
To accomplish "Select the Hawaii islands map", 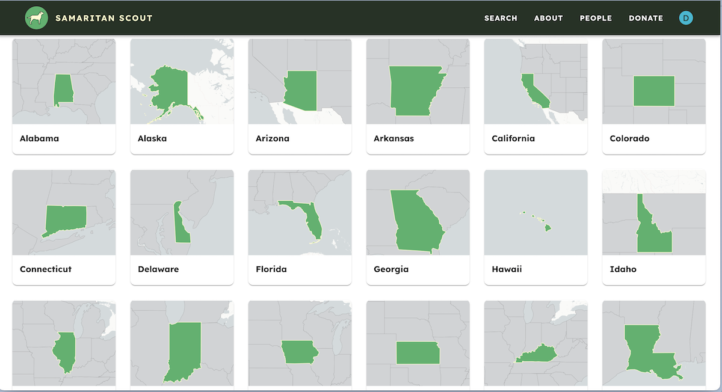I will click(535, 213).
